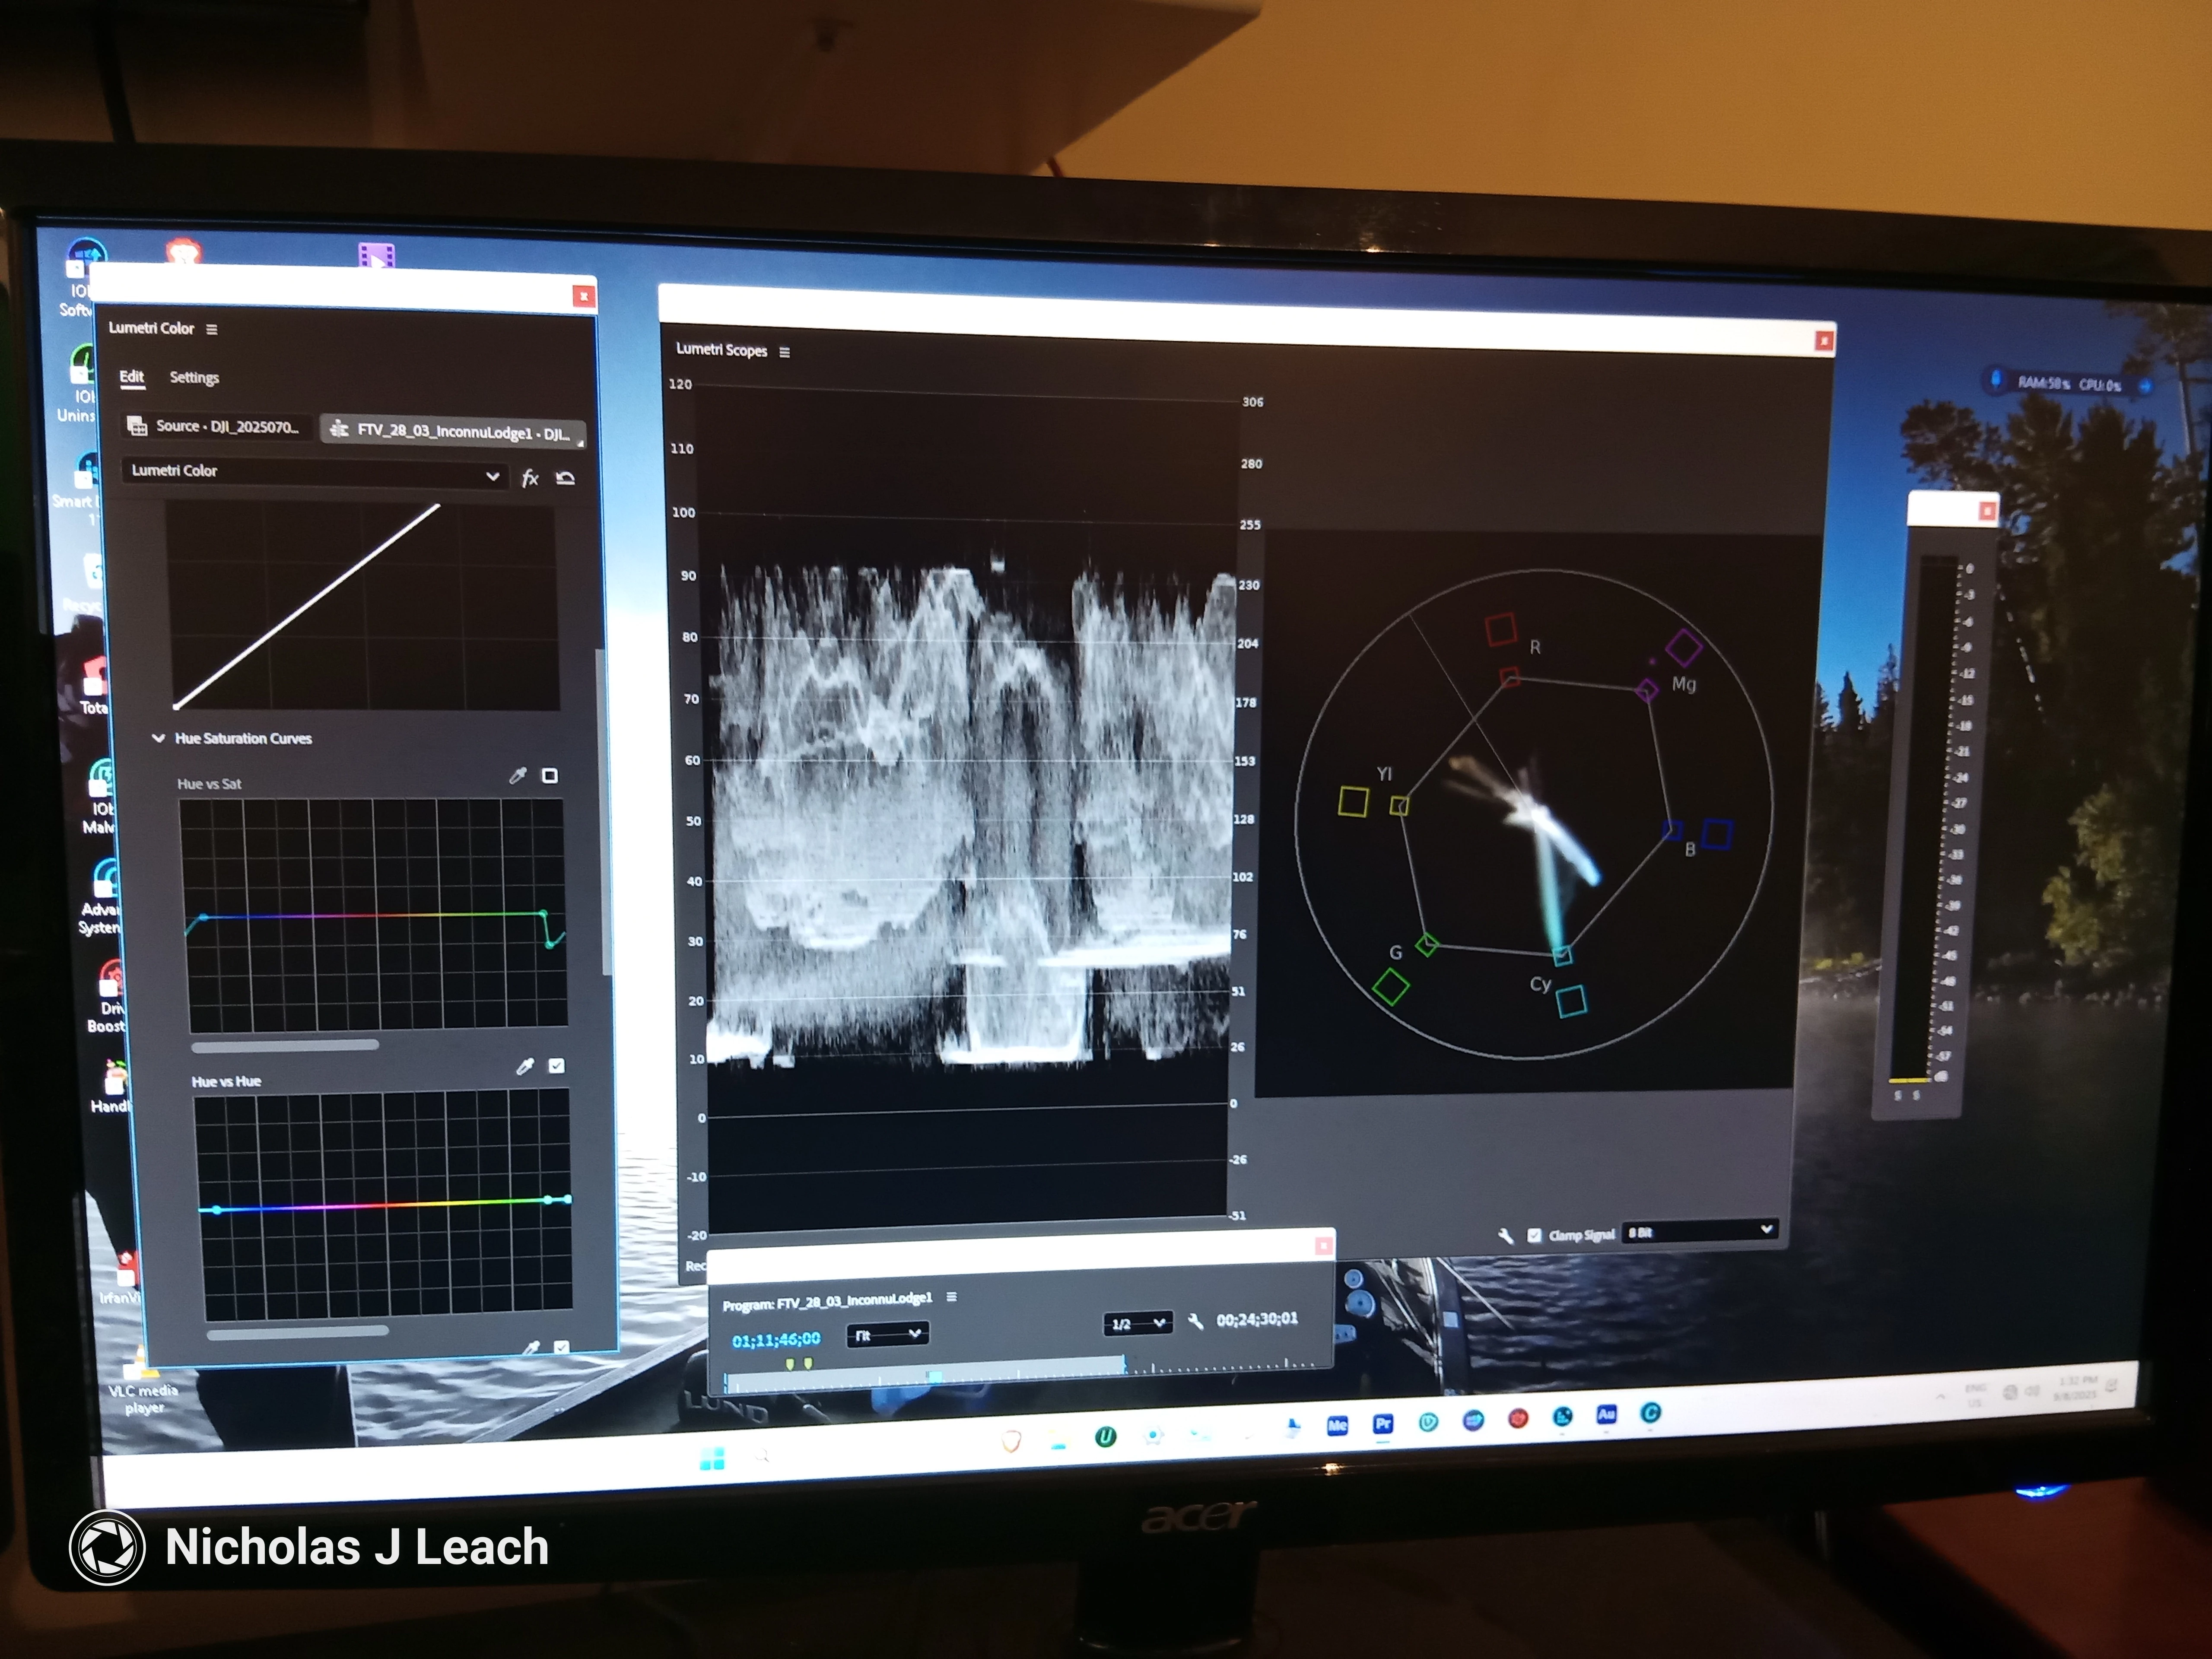
Task: Click the Program monitor wrench settings icon
Action: [1195, 1322]
